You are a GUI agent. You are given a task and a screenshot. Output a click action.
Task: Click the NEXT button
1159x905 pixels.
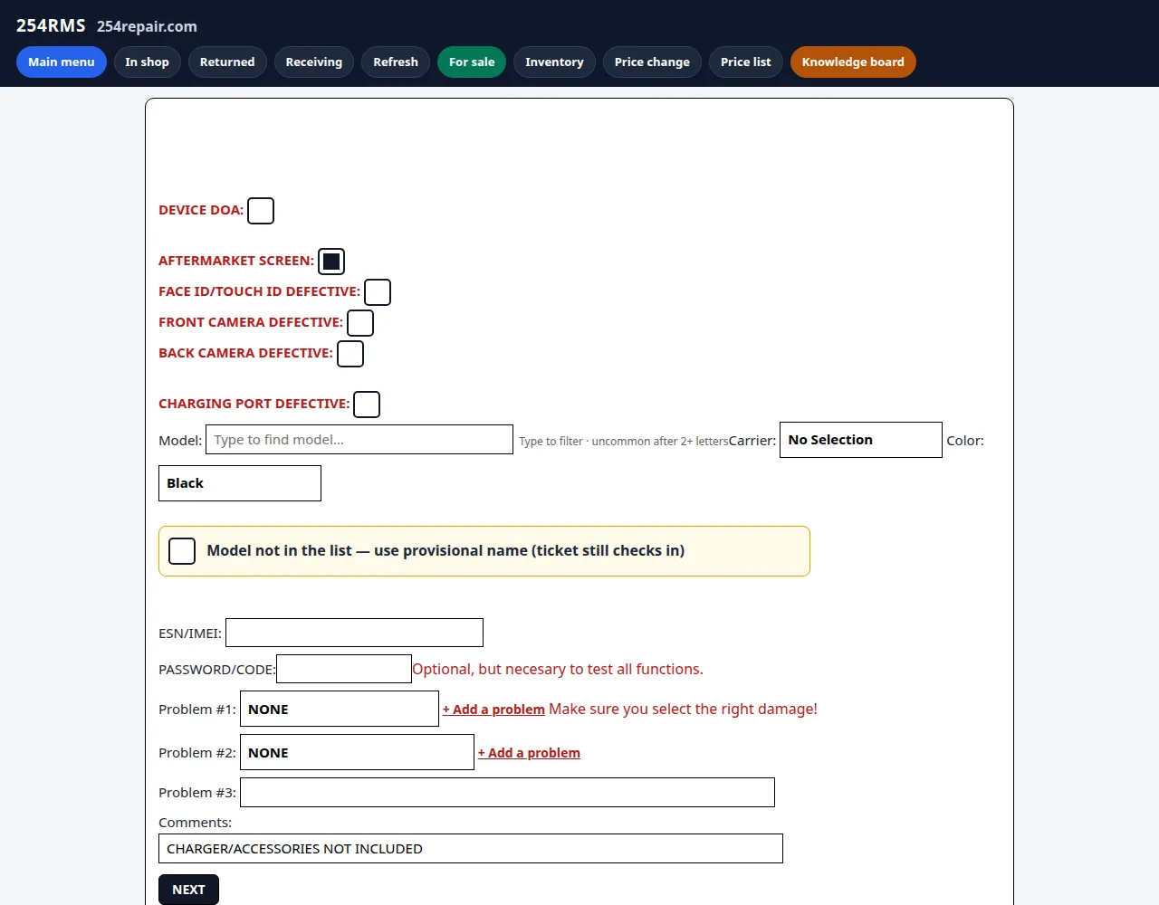pyautogui.click(x=188, y=890)
